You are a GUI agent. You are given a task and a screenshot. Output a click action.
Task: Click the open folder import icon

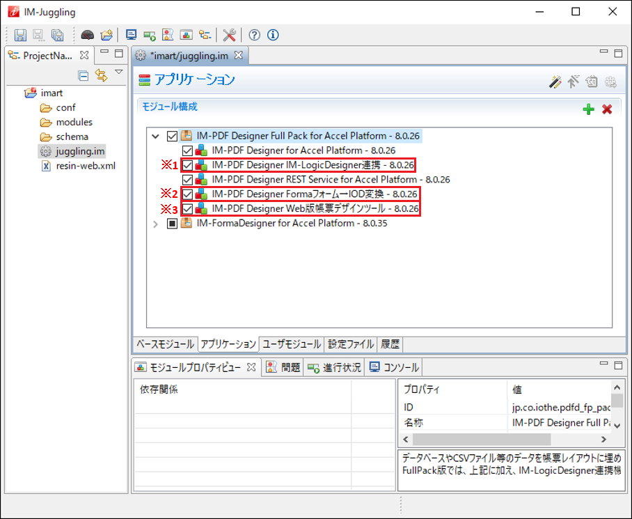click(106, 35)
